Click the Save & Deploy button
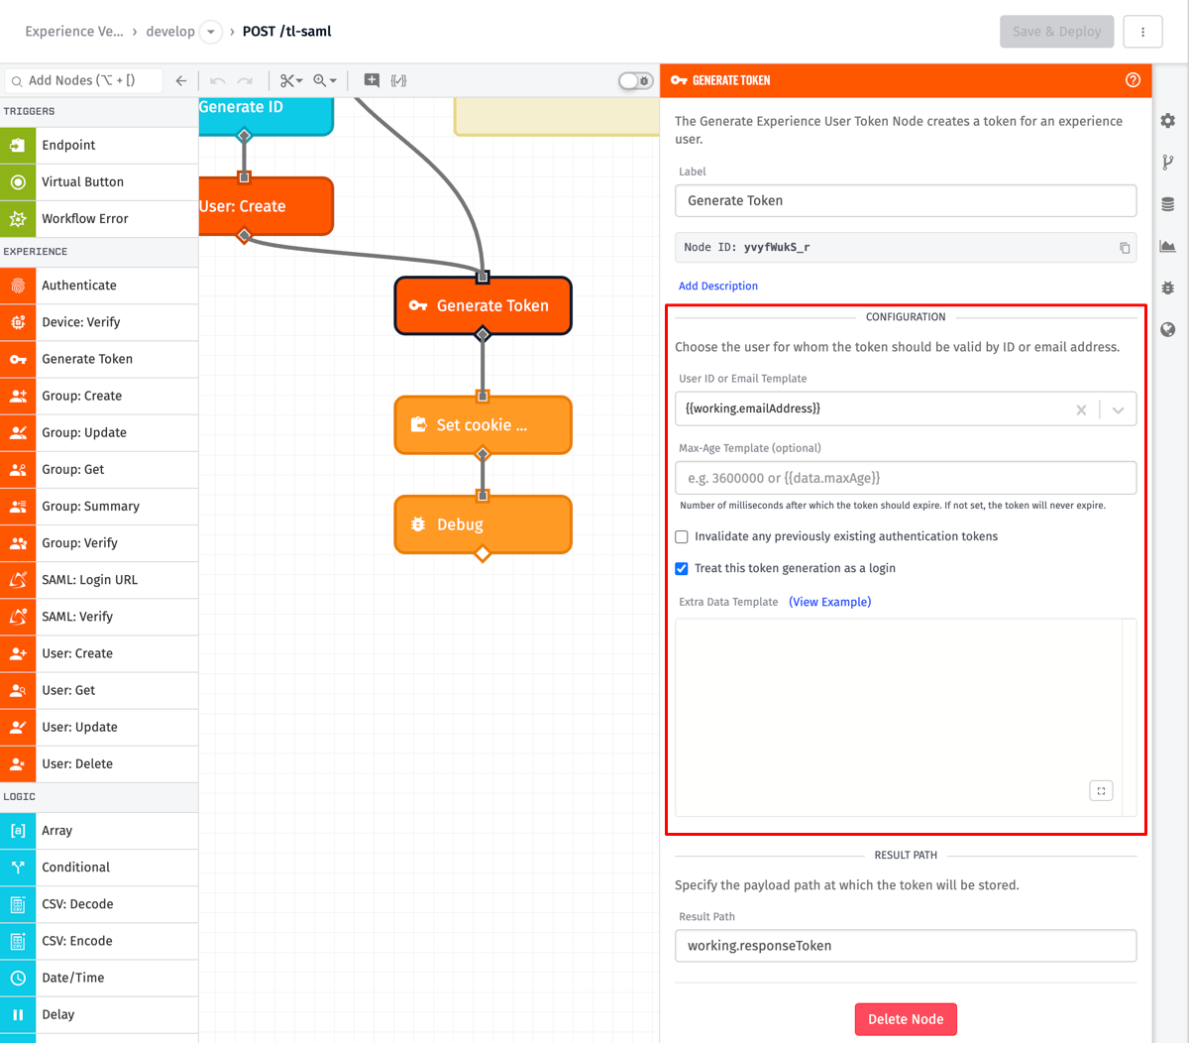Screen dimensions: 1189x1043 tap(1057, 32)
